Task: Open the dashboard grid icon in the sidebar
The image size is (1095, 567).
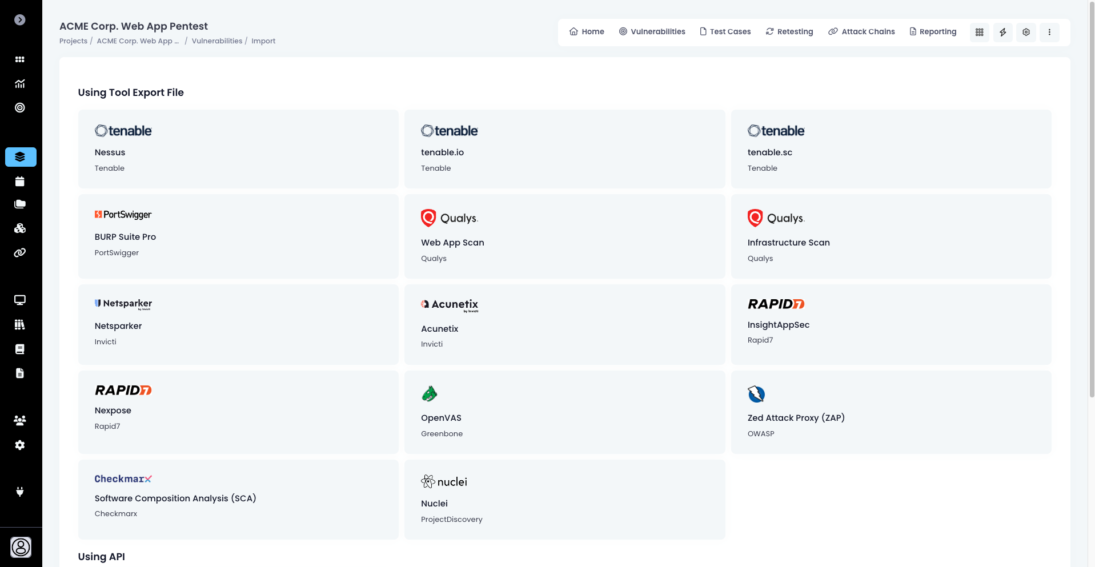Action: [x=20, y=59]
